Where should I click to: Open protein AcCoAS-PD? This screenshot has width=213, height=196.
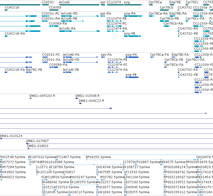click(71, 60)
